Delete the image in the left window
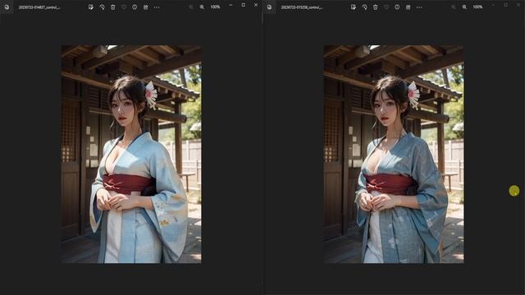 pyautogui.click(x=113, y=7)
